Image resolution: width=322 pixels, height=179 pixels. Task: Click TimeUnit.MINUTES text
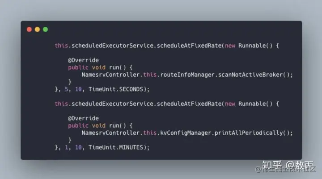116,147
